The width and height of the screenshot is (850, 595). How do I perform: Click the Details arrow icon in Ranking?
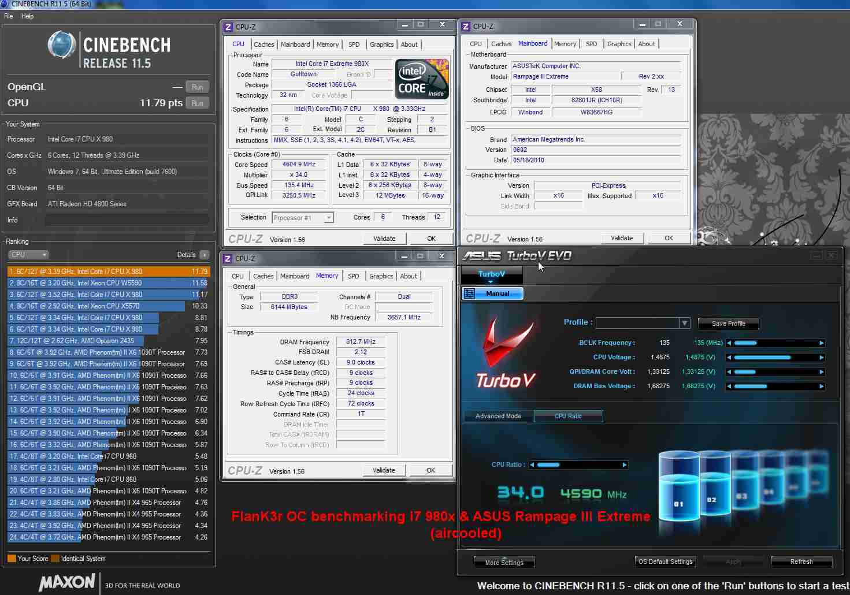pos(204,255)
